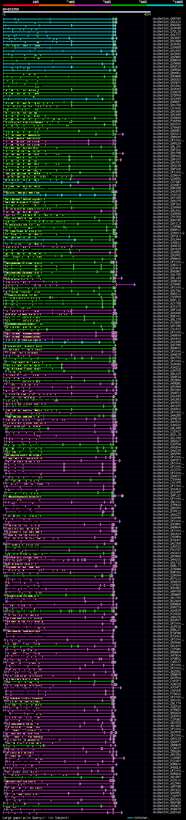Select label UniRef100_Q58NA5
Image resolution: width=186 pixels, height=820 pixels.
[x=167, y=595]
